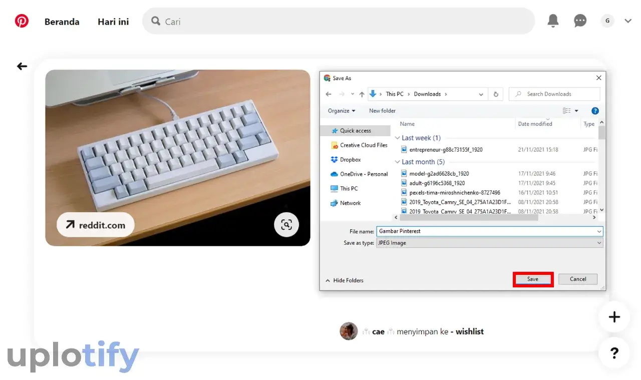Go back using Pinterest back arrow
The height and width of the screenshot is (380, 641).
(x=22, y=66)
